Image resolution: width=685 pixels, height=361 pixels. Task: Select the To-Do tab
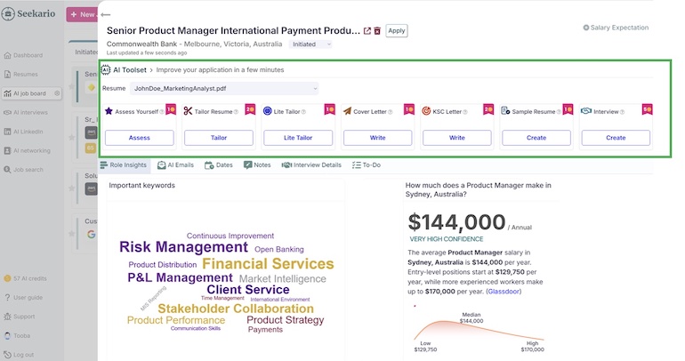[366, 164]
